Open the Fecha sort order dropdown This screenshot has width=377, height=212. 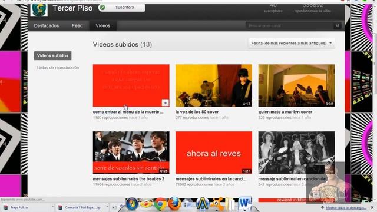coord(292,43)
